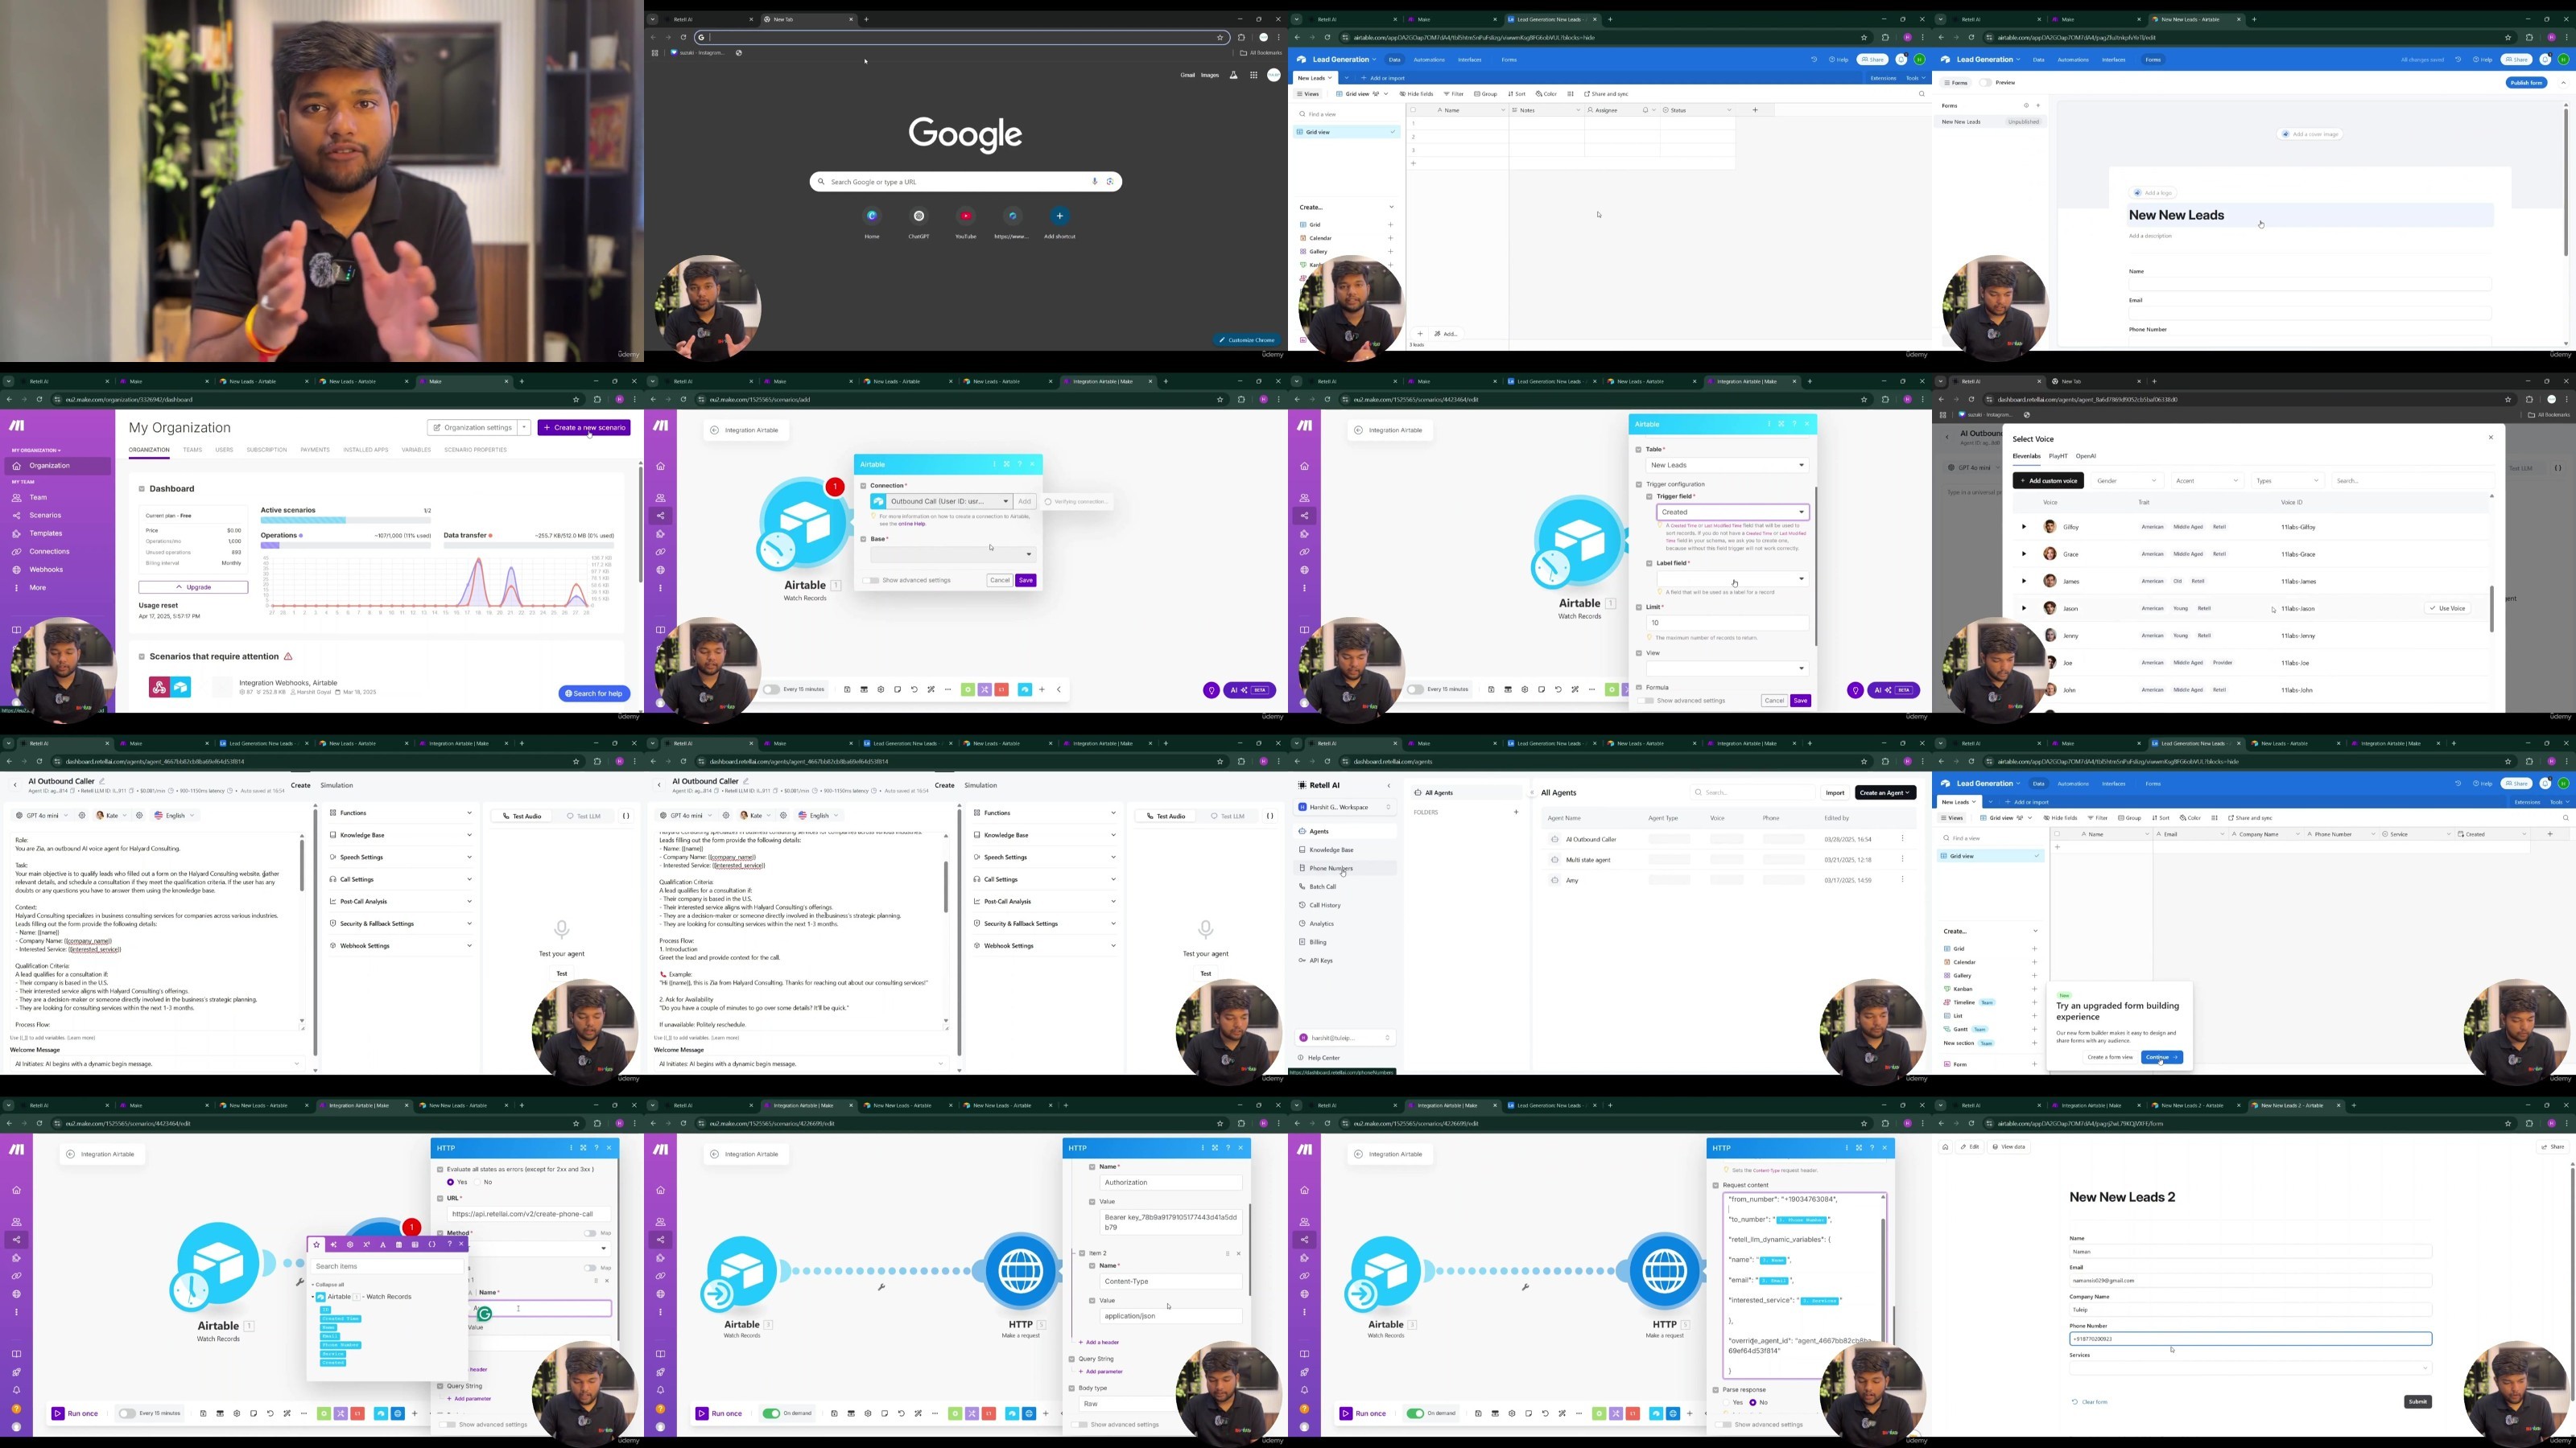This screenshot has width=2576, height=1448.
Task: Play the Jason voice sample
Action: pyautogui.click(x=2023, y=607)
